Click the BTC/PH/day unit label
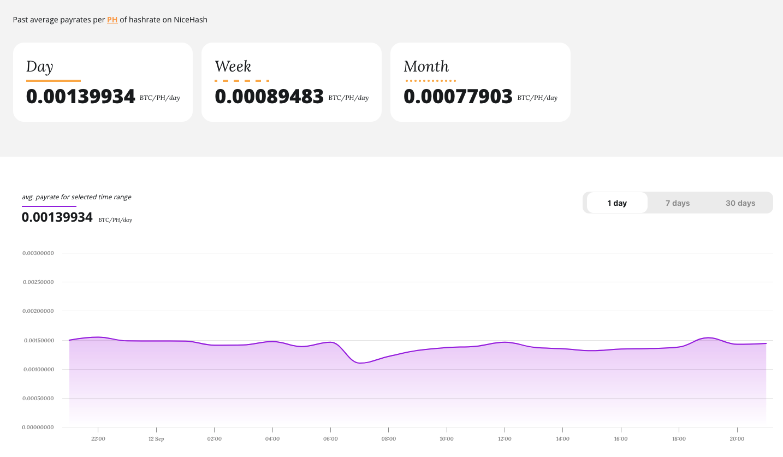This screenshot has height=457, width=783. (x=115, y=220)
